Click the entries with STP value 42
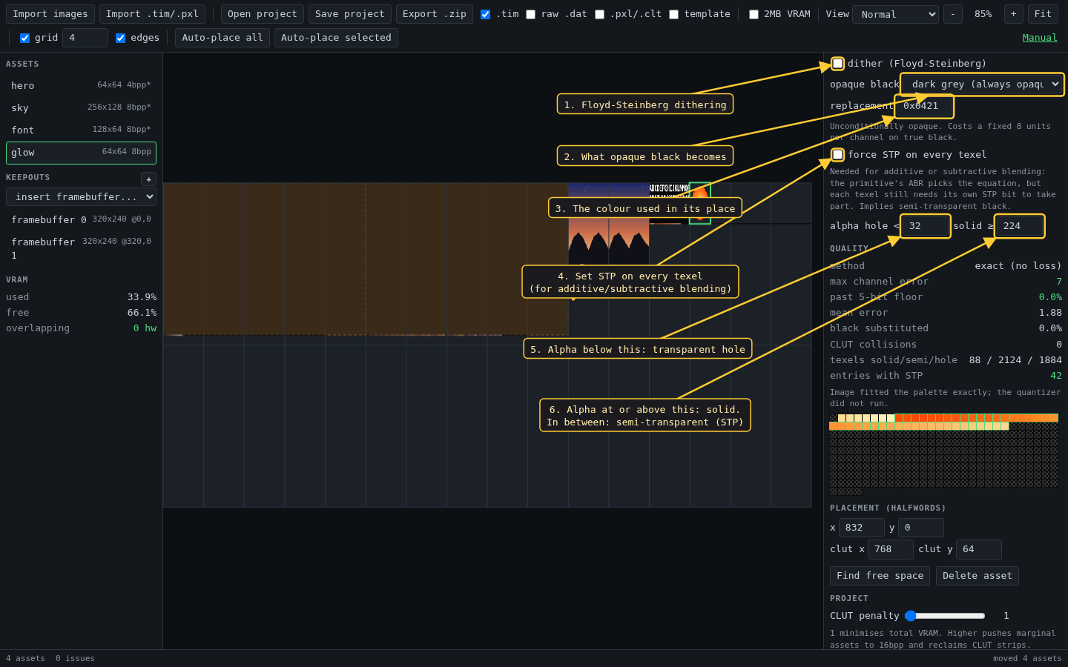The image size is (1068, 667). coord(1056,376)
